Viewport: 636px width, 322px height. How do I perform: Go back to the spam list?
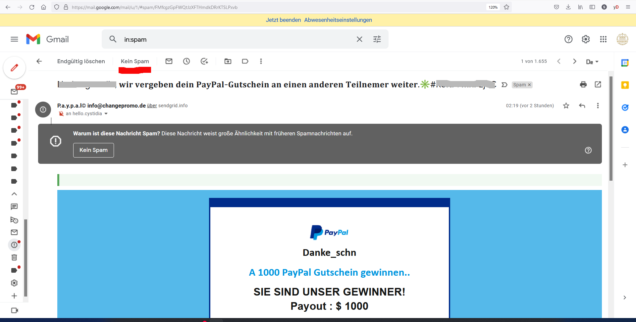pyautogui.click(x=39, y=61)
